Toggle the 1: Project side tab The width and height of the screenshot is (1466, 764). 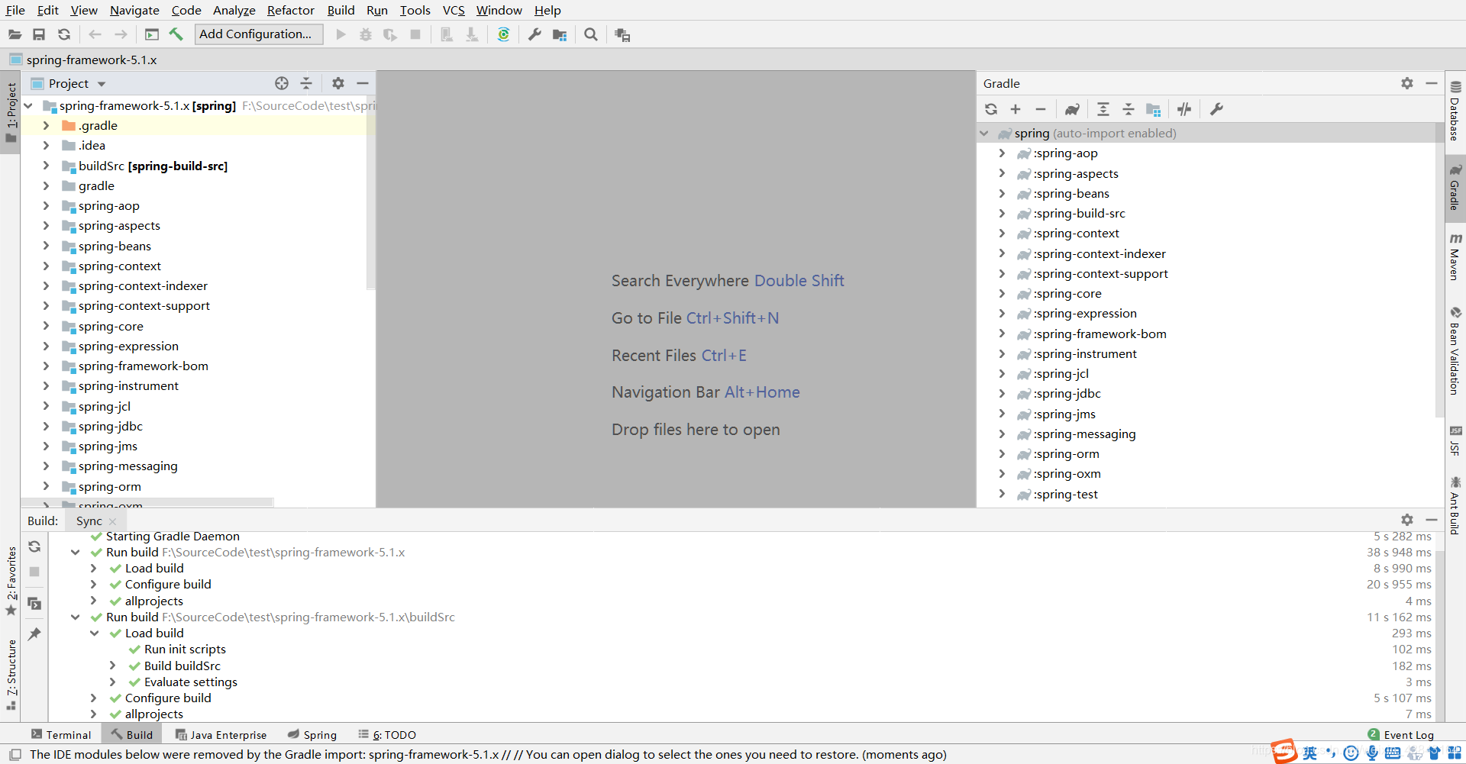[x=11, y=113]
